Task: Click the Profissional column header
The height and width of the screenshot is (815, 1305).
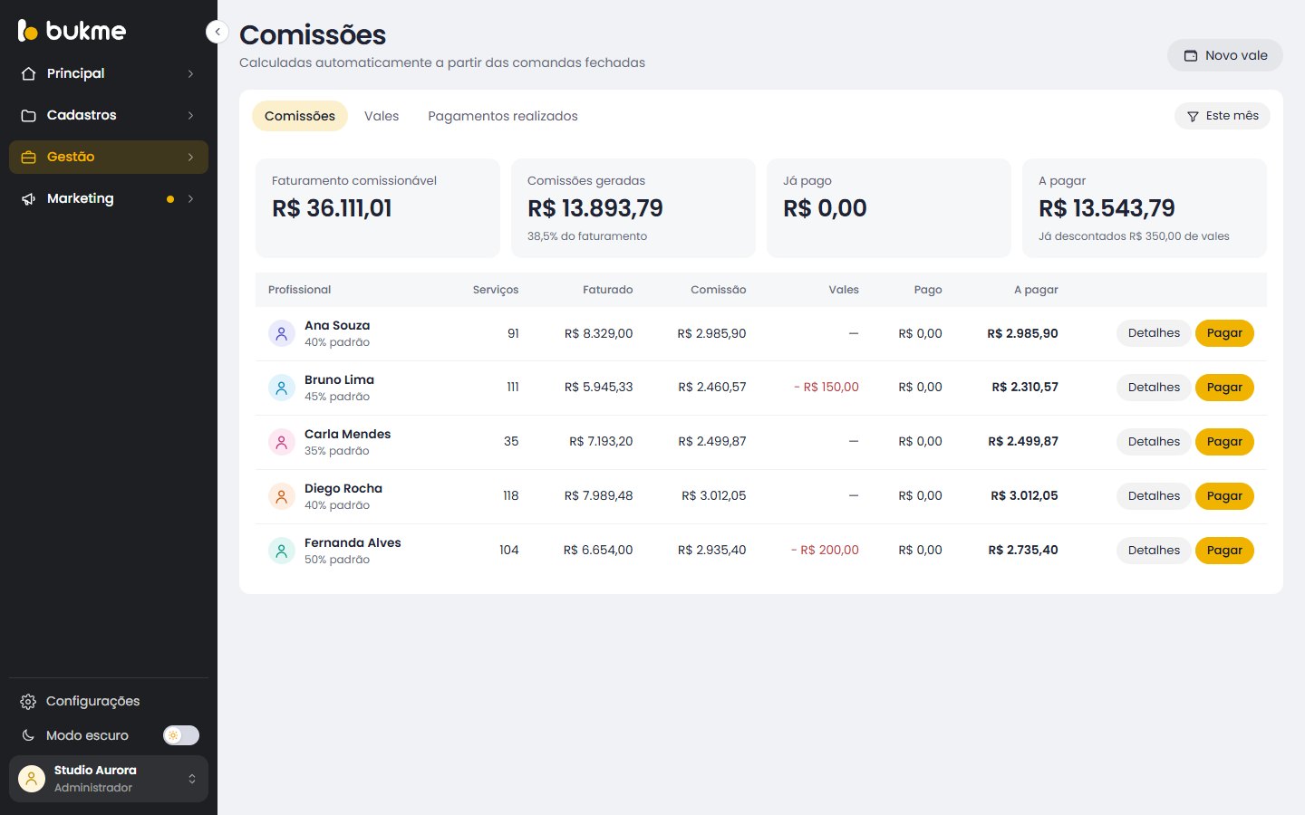Action: pos(299,290)
